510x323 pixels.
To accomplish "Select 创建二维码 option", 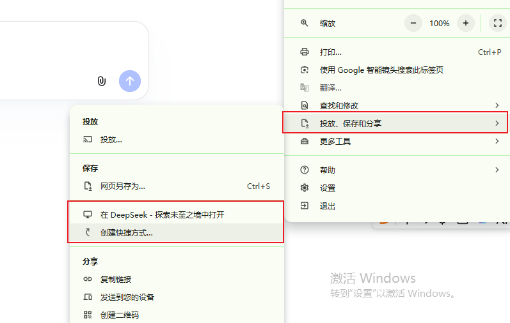I will pyautogui.click(x=177, y=315).
